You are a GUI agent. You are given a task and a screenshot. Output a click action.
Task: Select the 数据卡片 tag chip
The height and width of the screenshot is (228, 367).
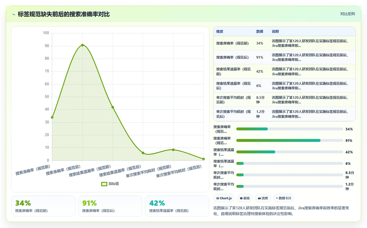click(284, 198)
